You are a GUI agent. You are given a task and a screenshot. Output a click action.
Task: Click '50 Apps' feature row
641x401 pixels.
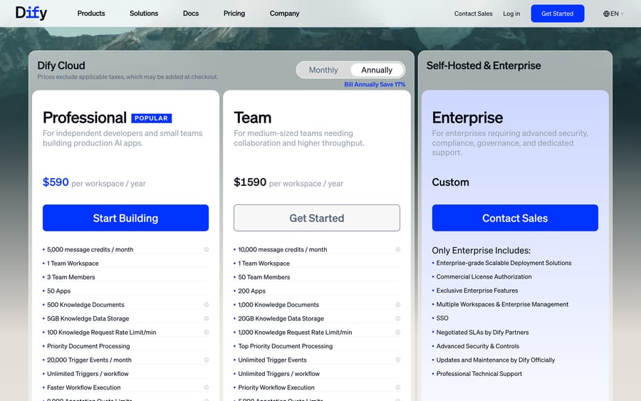coord(125,291)
